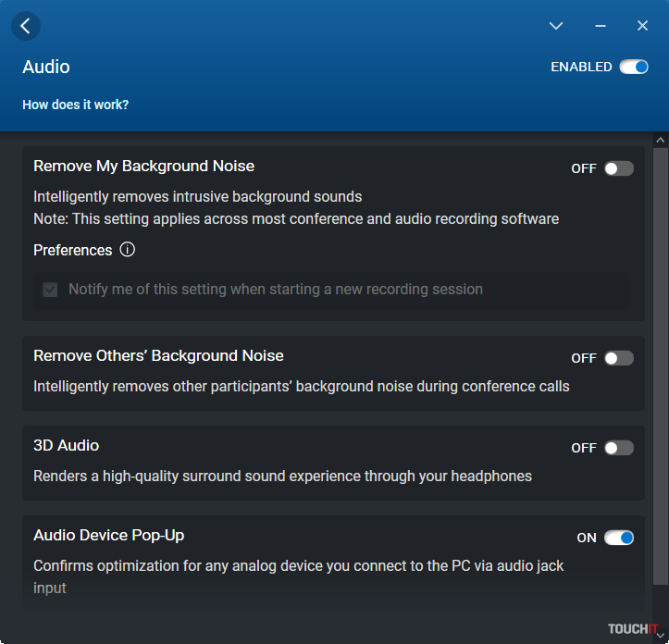Screen dimensions: 669x644
Task: Click the Preferences label
Action: [72, 250]
